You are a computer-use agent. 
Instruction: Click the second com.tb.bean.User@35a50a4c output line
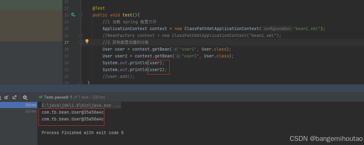(x=73, y=119)
